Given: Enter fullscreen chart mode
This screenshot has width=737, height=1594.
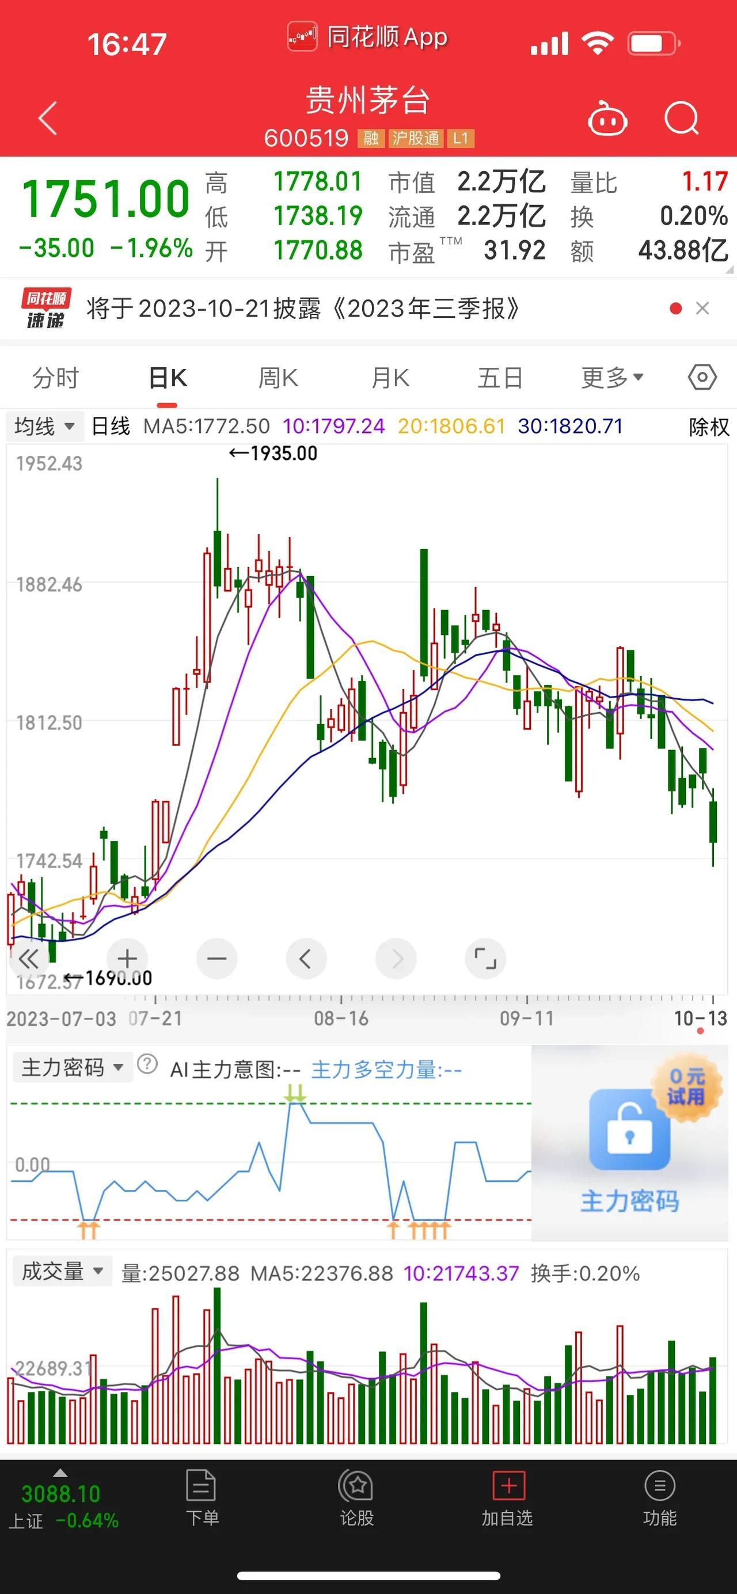Looking at the screenshot, I should 485,959.
